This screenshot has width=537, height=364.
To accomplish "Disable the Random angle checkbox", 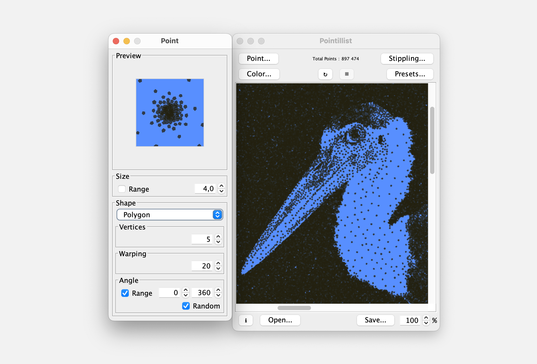I will point(186,306).
